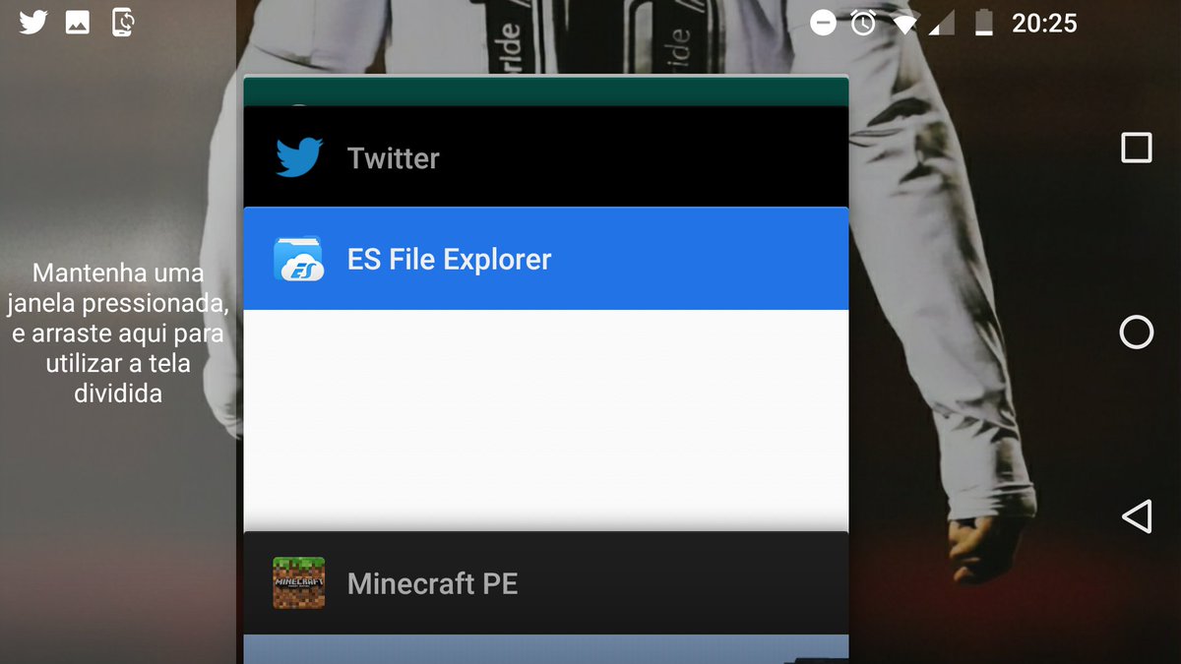
Task: Open the Twitter card title
Action: tap(394, 158)
